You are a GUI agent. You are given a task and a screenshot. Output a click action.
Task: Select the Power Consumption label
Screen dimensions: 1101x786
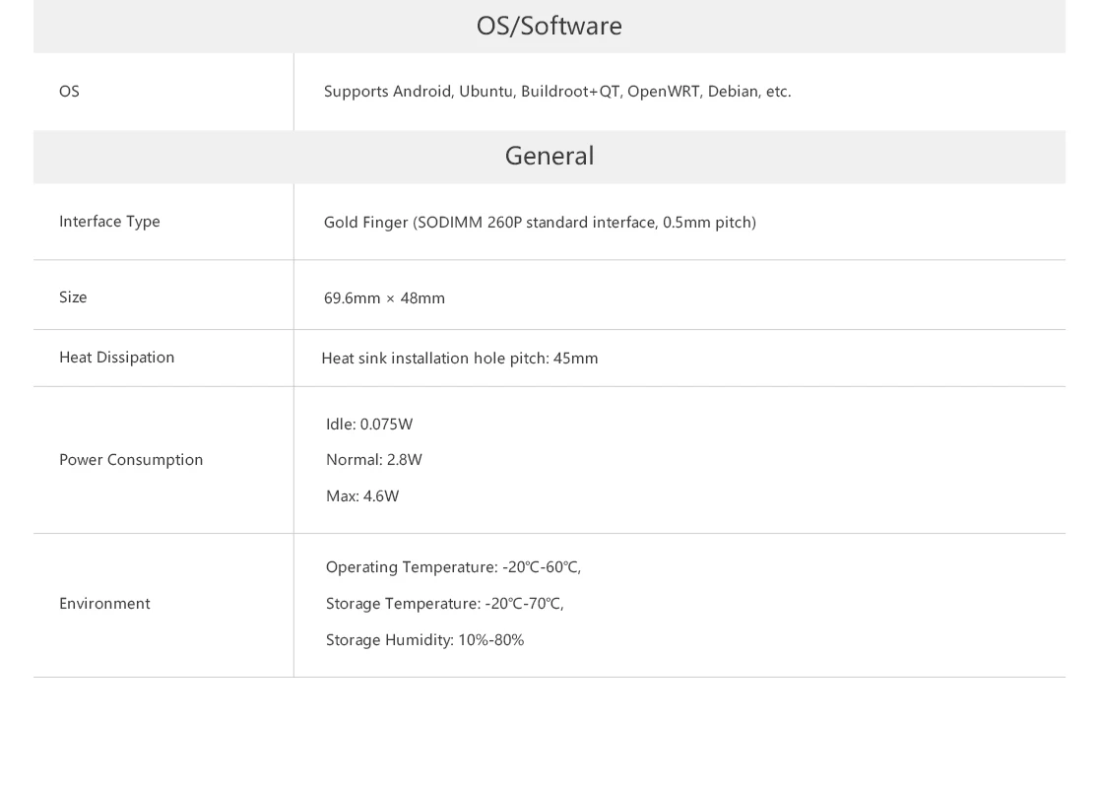pos(131,460)
